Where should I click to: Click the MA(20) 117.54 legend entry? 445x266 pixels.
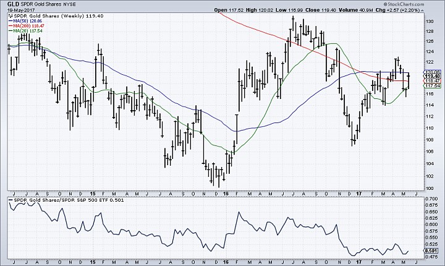25,31
